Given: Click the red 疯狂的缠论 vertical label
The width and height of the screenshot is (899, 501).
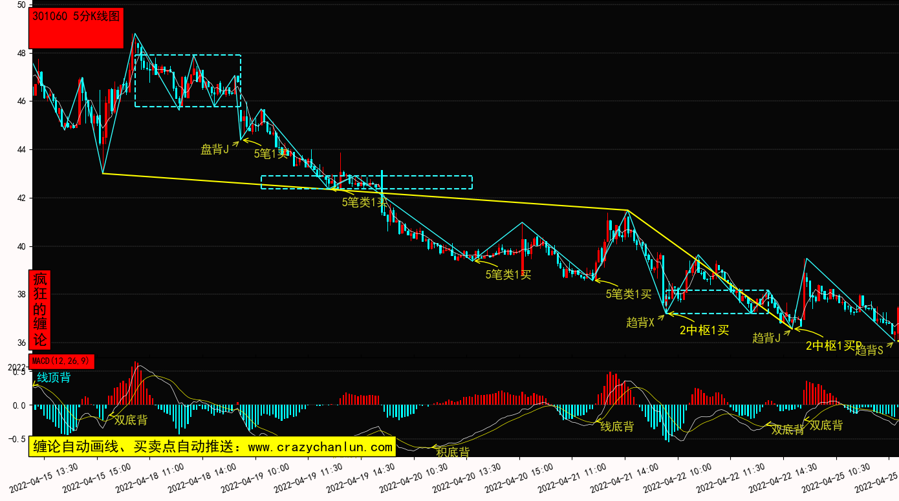Looking at the screenshot, I should [x=40, y=310].
